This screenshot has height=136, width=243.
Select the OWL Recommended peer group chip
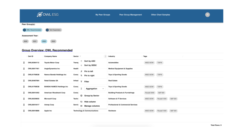32,30
